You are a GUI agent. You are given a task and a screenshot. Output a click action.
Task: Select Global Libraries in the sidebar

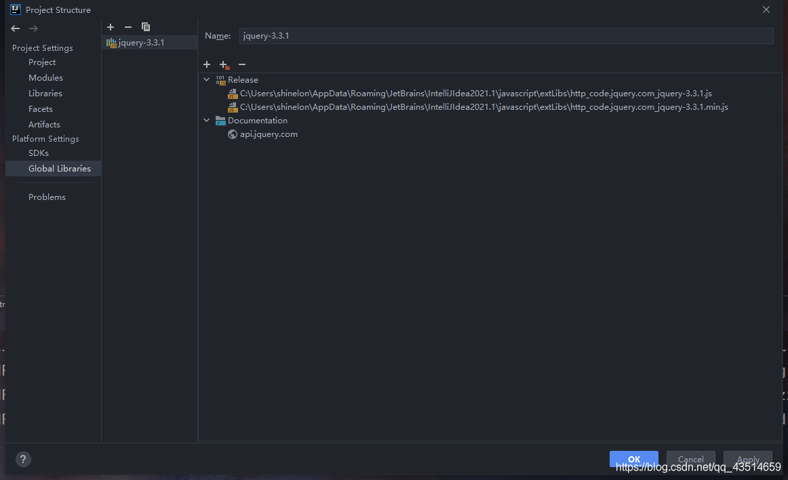pyautogui.click(x=54, y=168)
